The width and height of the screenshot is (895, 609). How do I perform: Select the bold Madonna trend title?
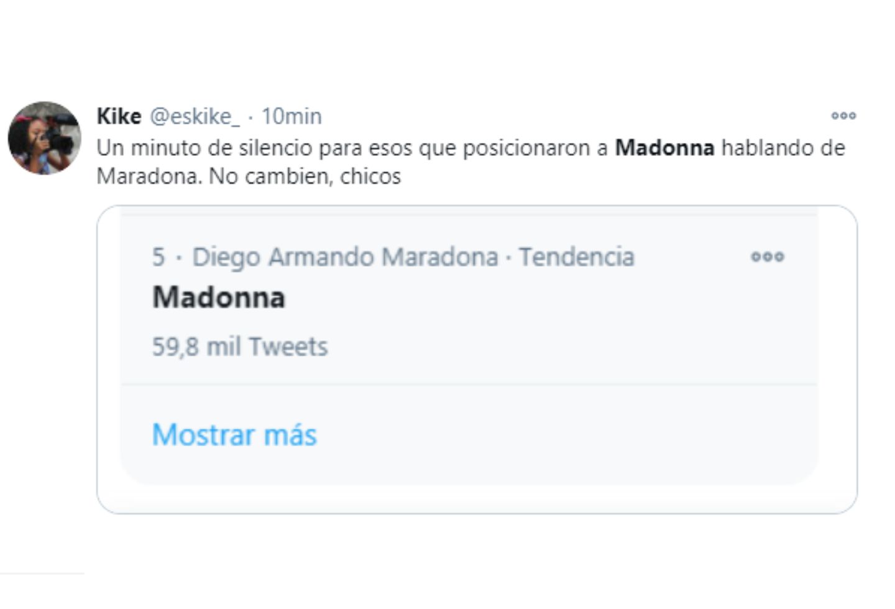(x=218, y=297)
